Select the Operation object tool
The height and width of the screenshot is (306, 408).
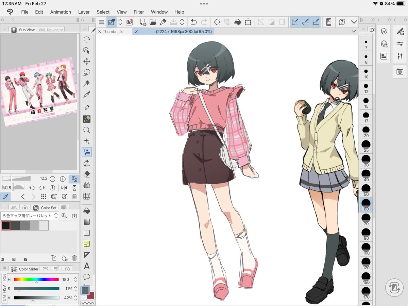(x=87, y=50)
